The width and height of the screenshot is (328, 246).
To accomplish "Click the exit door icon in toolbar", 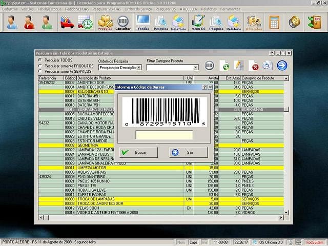I will pyautogui.click(x=314, y=22).
